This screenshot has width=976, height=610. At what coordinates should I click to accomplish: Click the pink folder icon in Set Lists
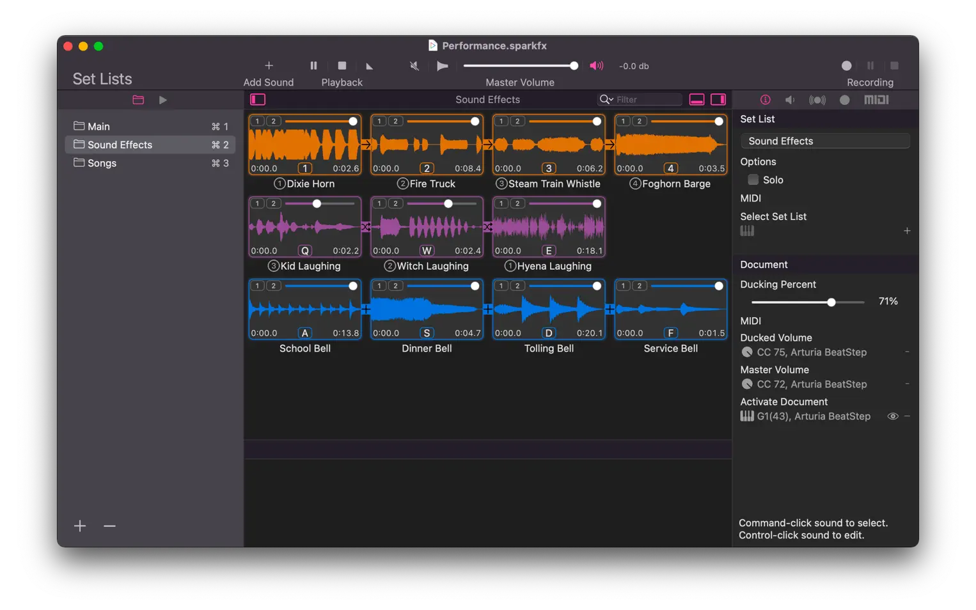point(138,100)
